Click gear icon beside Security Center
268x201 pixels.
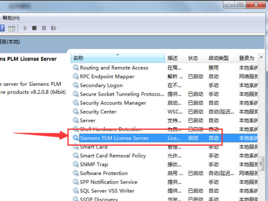click(75, 111)
